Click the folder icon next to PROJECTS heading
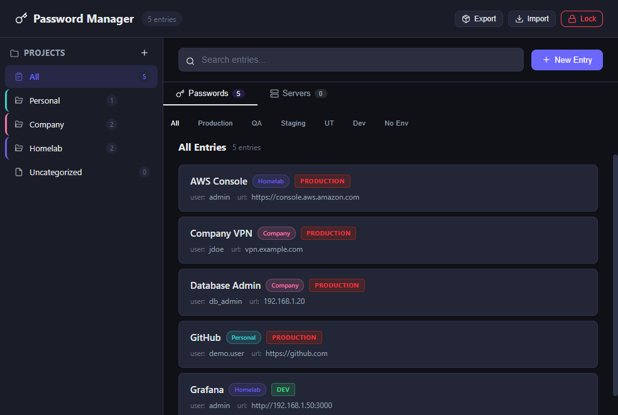 [x=14, y=53]
